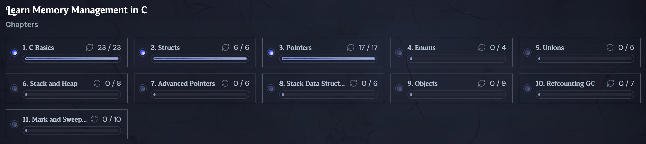Open chapter 3. Pointers
Image resolution: width=646 pixels, height=144 pixels.
click(x=323, y=53)
